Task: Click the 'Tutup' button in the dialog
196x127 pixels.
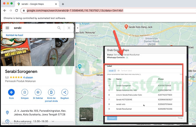Action: (180, 118)
